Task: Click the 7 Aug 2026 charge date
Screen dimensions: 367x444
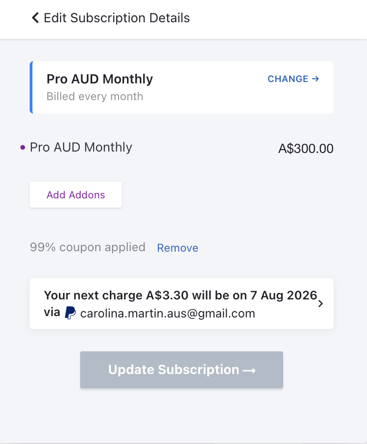Action: [x=284, y=295]
